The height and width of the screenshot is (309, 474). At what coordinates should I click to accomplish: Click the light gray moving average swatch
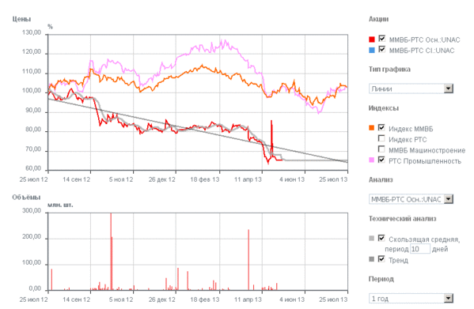point(372,239)
